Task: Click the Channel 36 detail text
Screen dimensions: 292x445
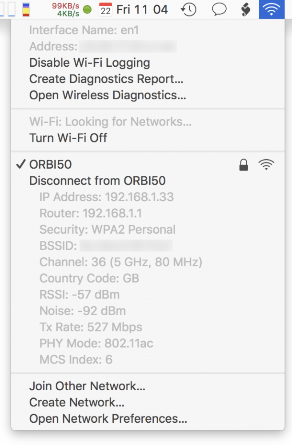Action: pyautogui.click(x=120, y=262)
